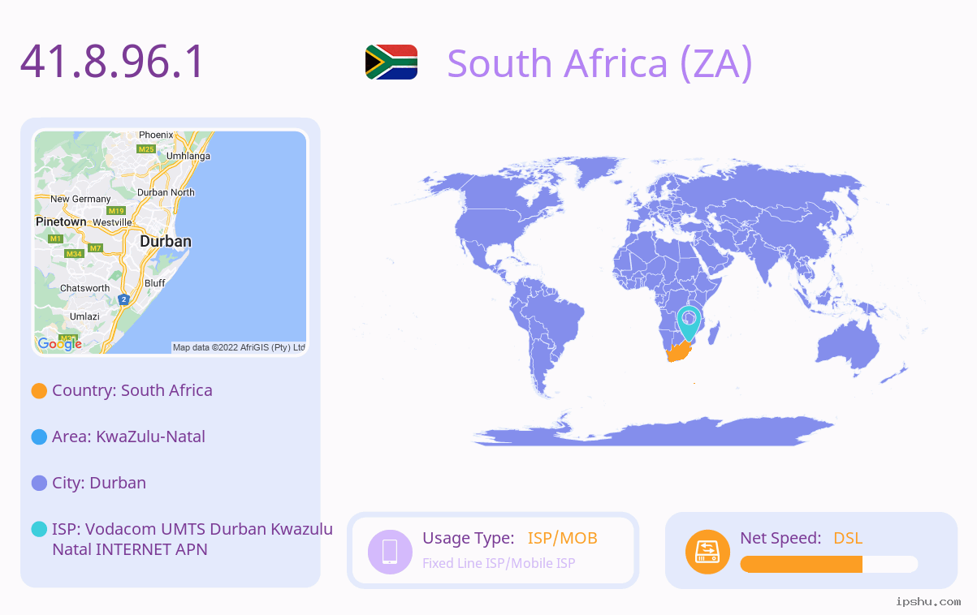Screen dimensions: 977x615
Task: Click the Google logo on the map
Action: (59, 343)
